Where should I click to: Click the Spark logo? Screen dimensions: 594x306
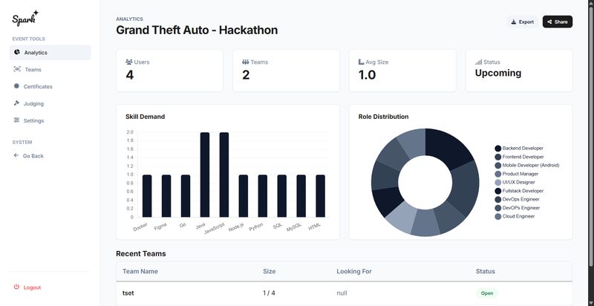coord(25,16)
